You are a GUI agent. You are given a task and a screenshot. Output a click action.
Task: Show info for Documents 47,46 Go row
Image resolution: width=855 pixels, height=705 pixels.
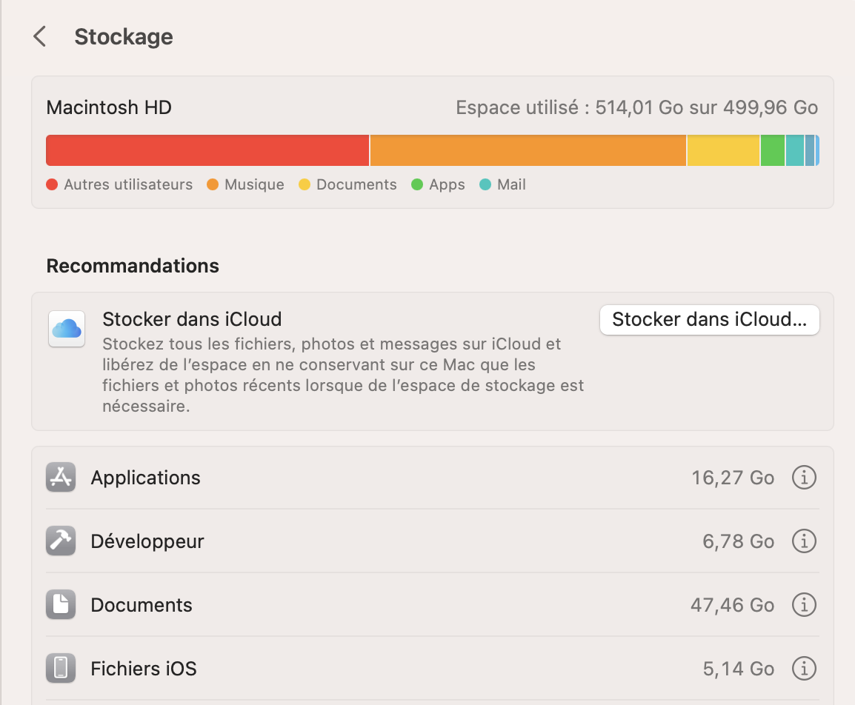tap(804, 605)
